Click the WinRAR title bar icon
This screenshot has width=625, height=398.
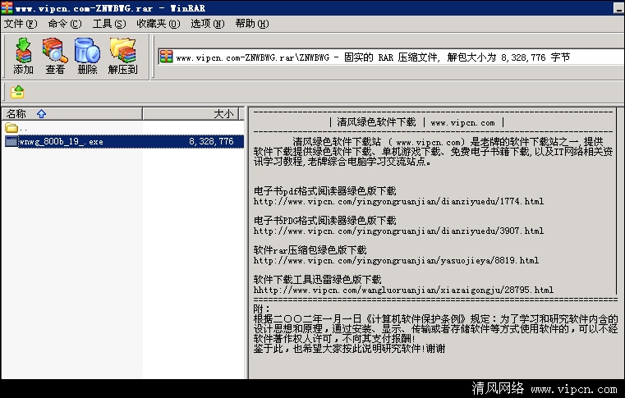click(x=7, y=7)
